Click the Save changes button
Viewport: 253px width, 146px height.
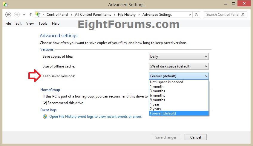pyautogui.click(x=166, y=137)
